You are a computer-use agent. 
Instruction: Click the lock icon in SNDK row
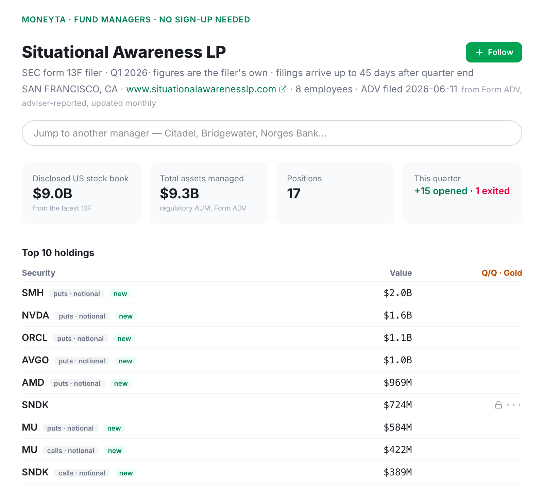coord(498,405)
